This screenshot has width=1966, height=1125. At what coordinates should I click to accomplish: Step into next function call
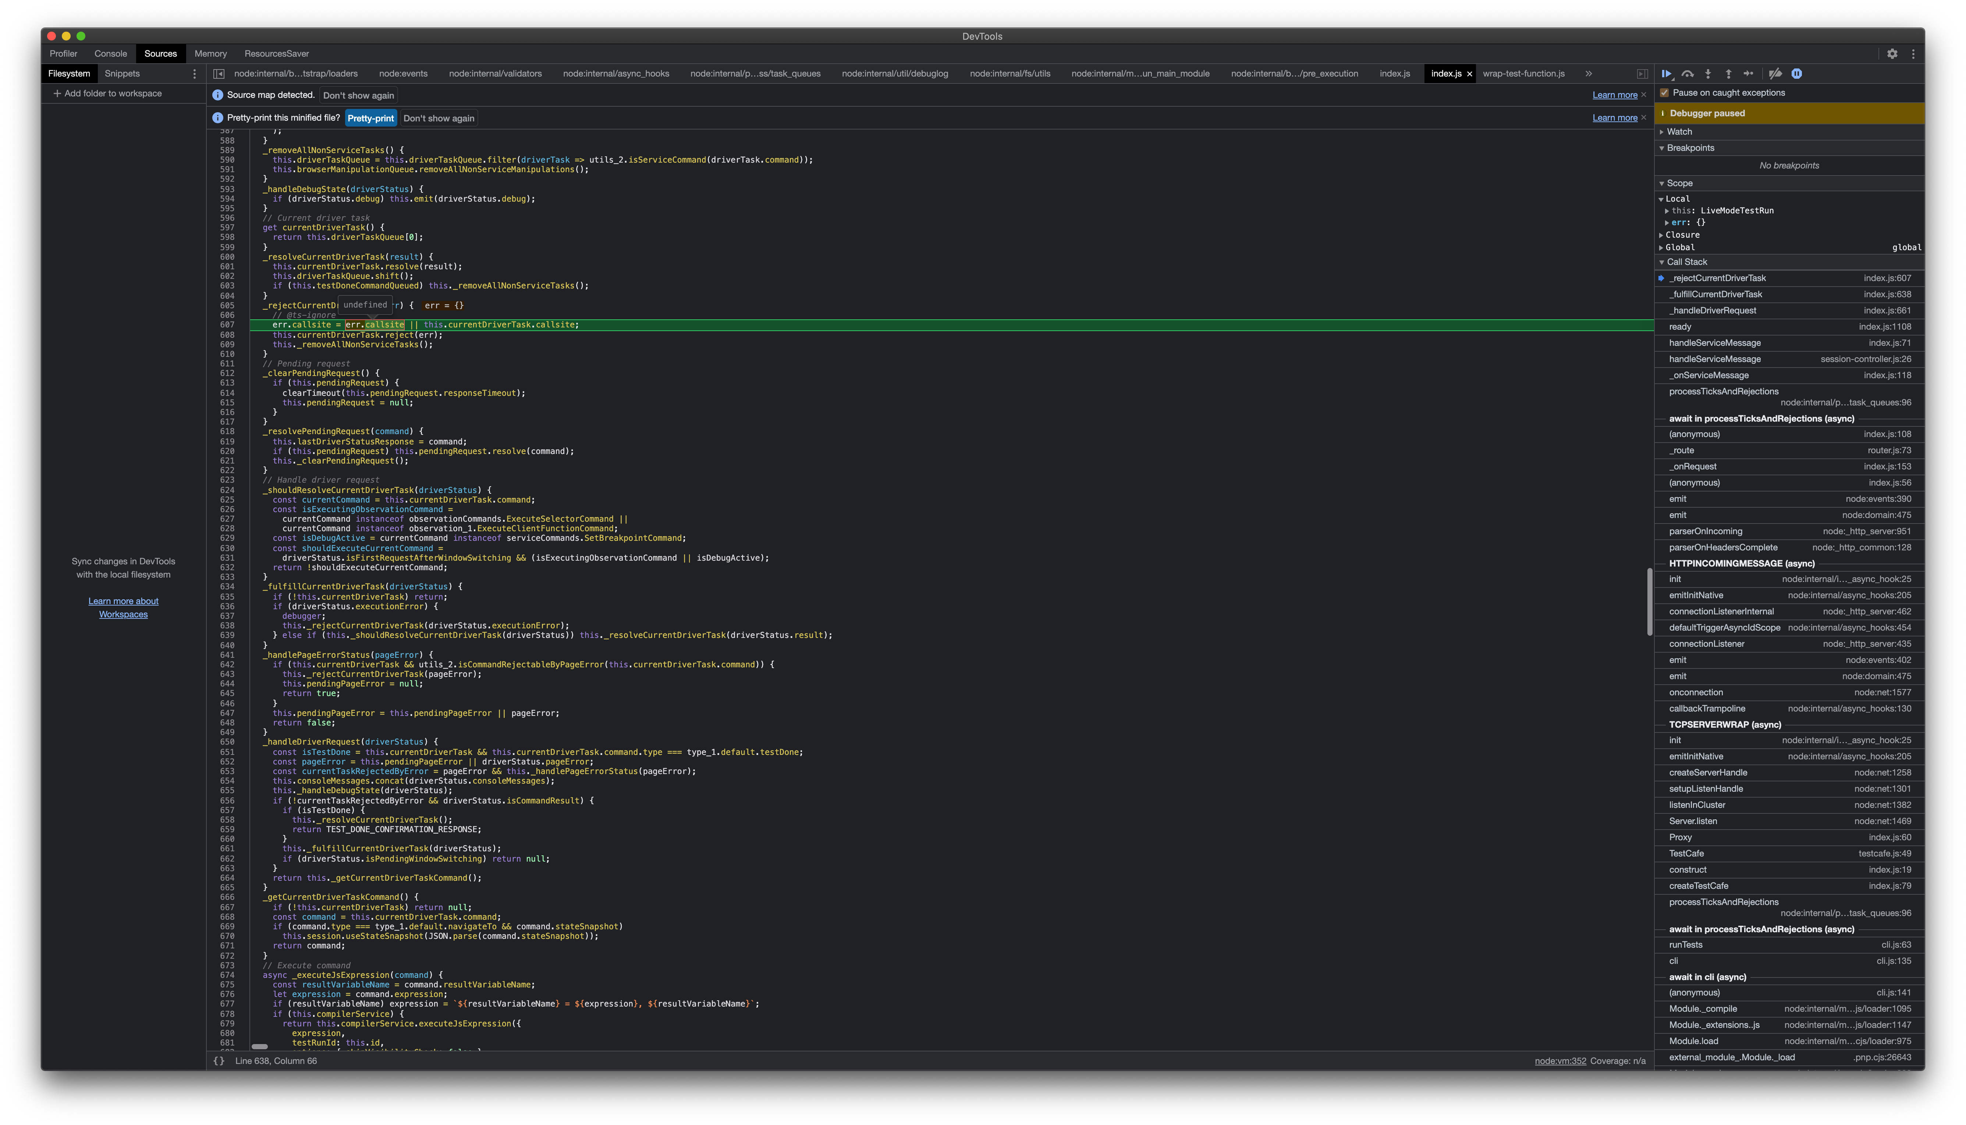1708,74
